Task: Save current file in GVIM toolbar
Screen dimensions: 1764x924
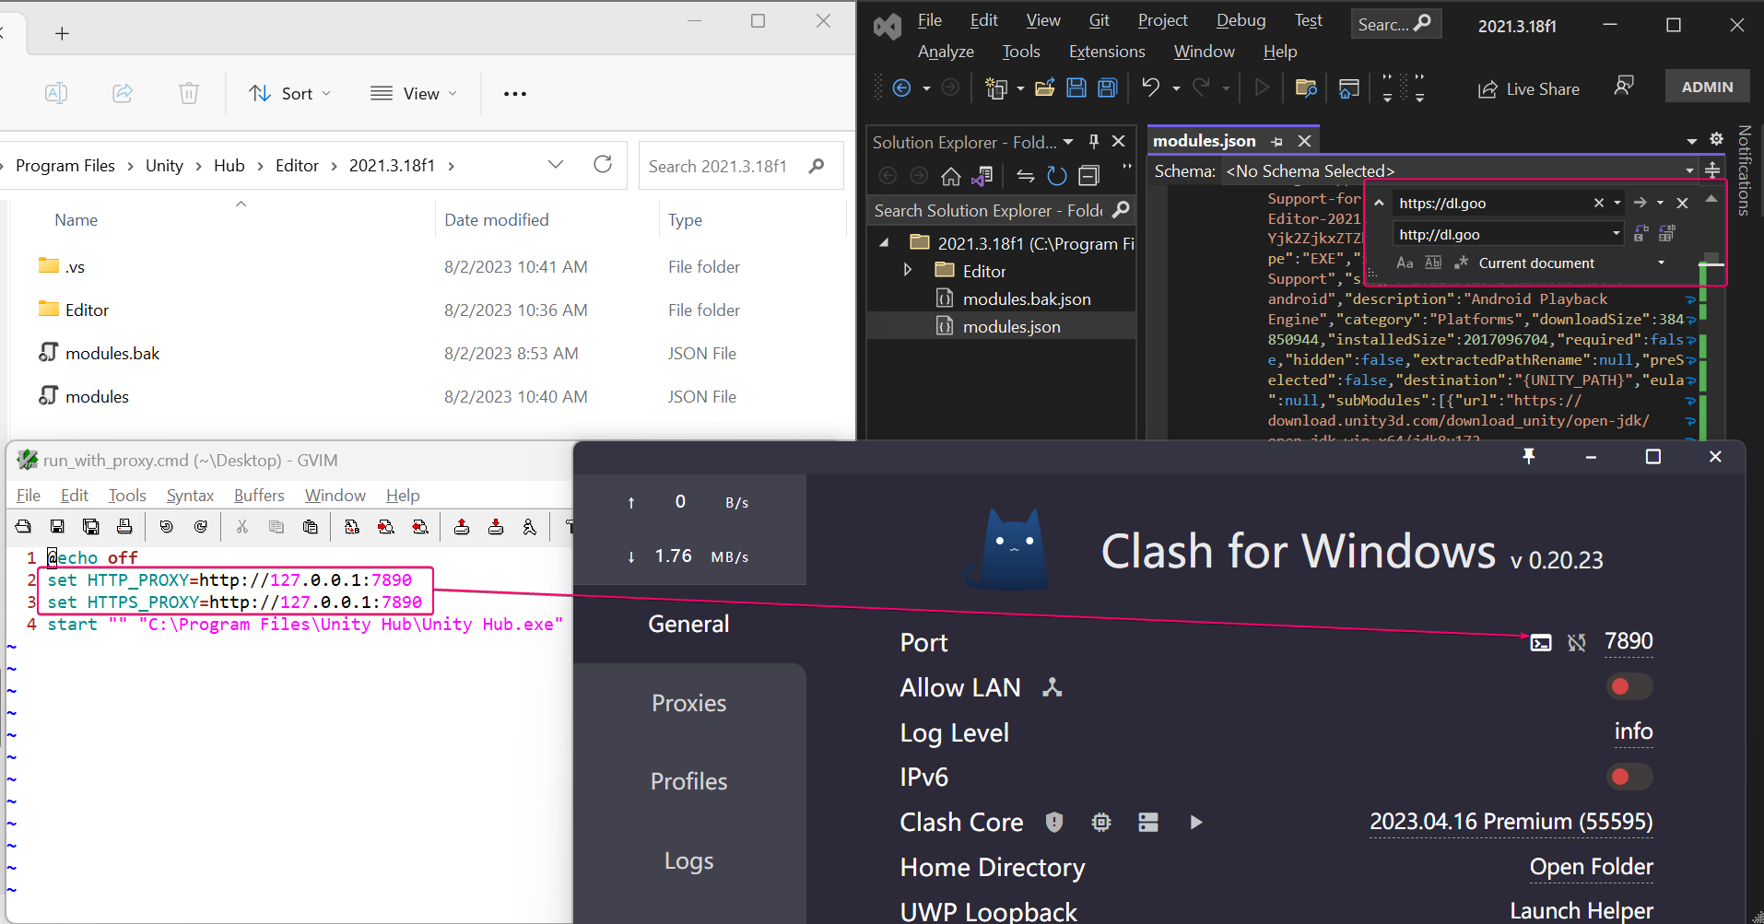Action: click(57, 526)
